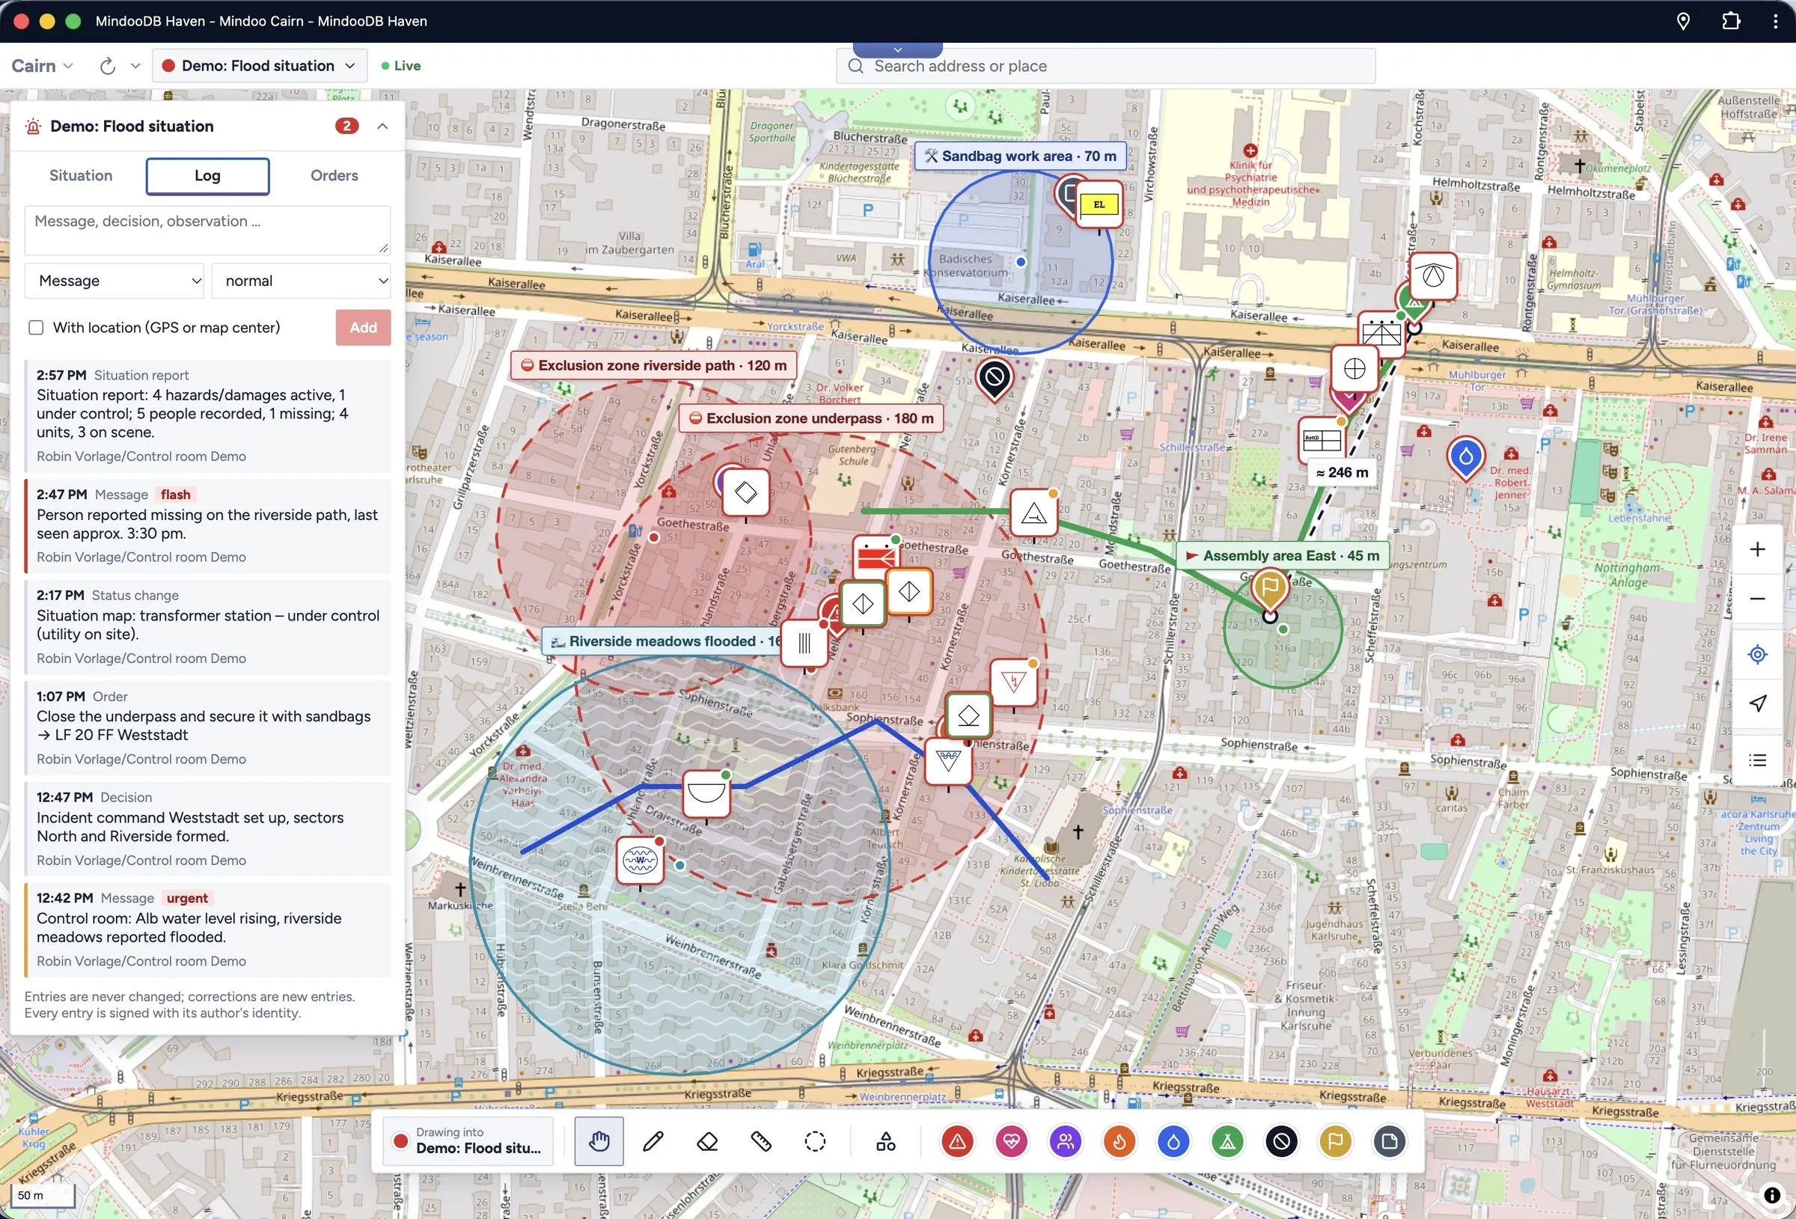Click the Assembly area East label
This screenshot has height=1219, width=1796.
click(x=1282, y=556)
